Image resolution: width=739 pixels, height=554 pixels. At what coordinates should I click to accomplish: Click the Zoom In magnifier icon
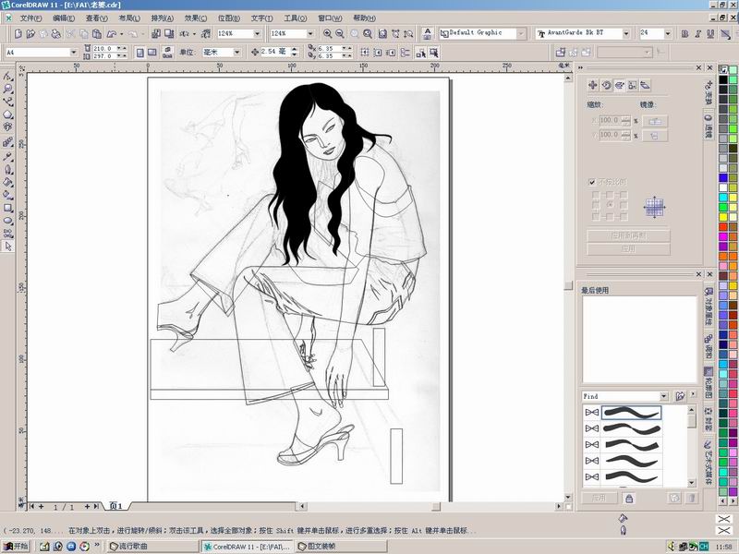pos(327,33)
